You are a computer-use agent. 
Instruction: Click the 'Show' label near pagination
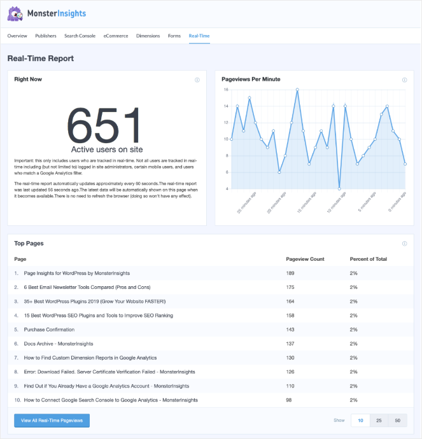(339, 421)
